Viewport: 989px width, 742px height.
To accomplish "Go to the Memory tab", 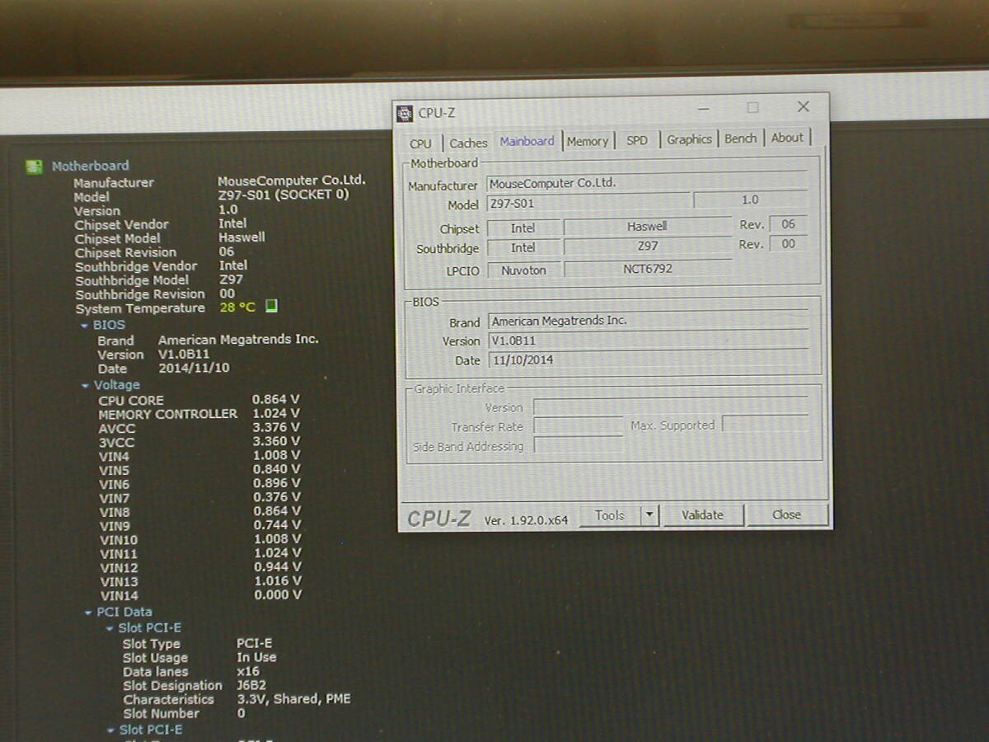I will (588, 141).
